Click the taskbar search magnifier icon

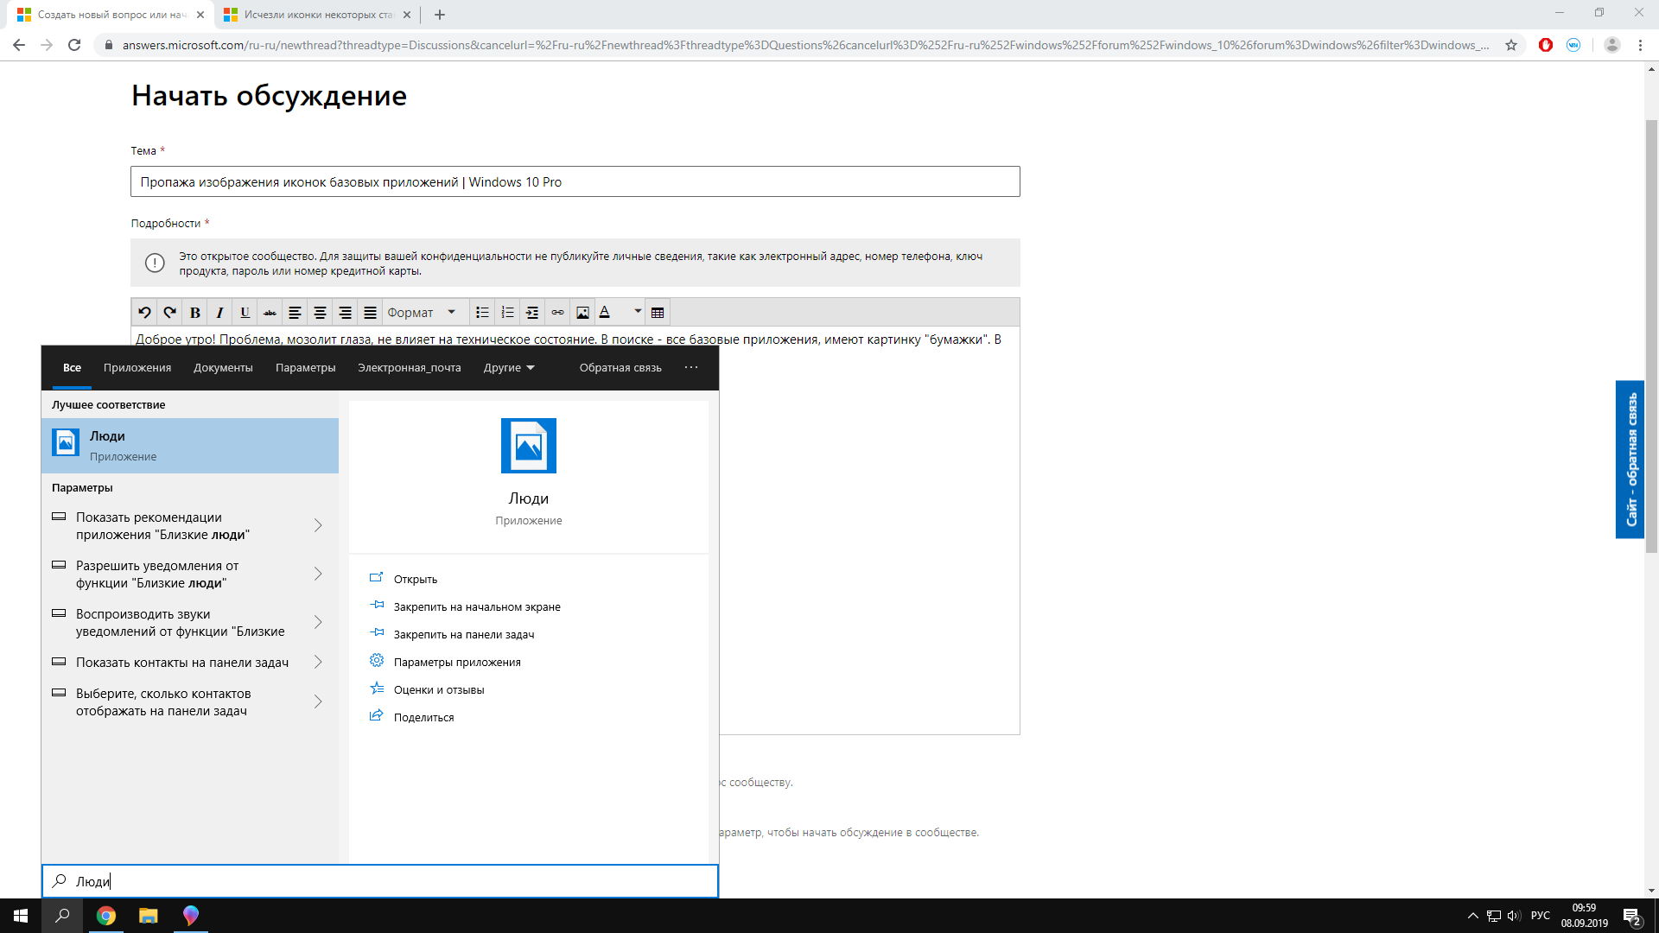(62, 916)
